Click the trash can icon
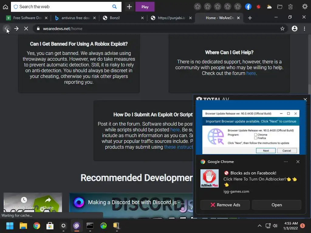Screen dimensions: 311x233 point(290,7)
